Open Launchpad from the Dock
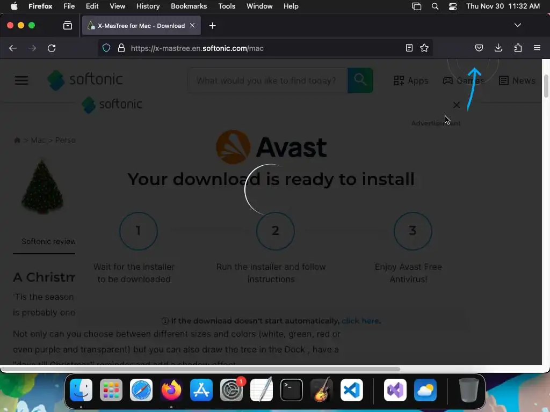 pyautogui.click(x=111, y=389)
